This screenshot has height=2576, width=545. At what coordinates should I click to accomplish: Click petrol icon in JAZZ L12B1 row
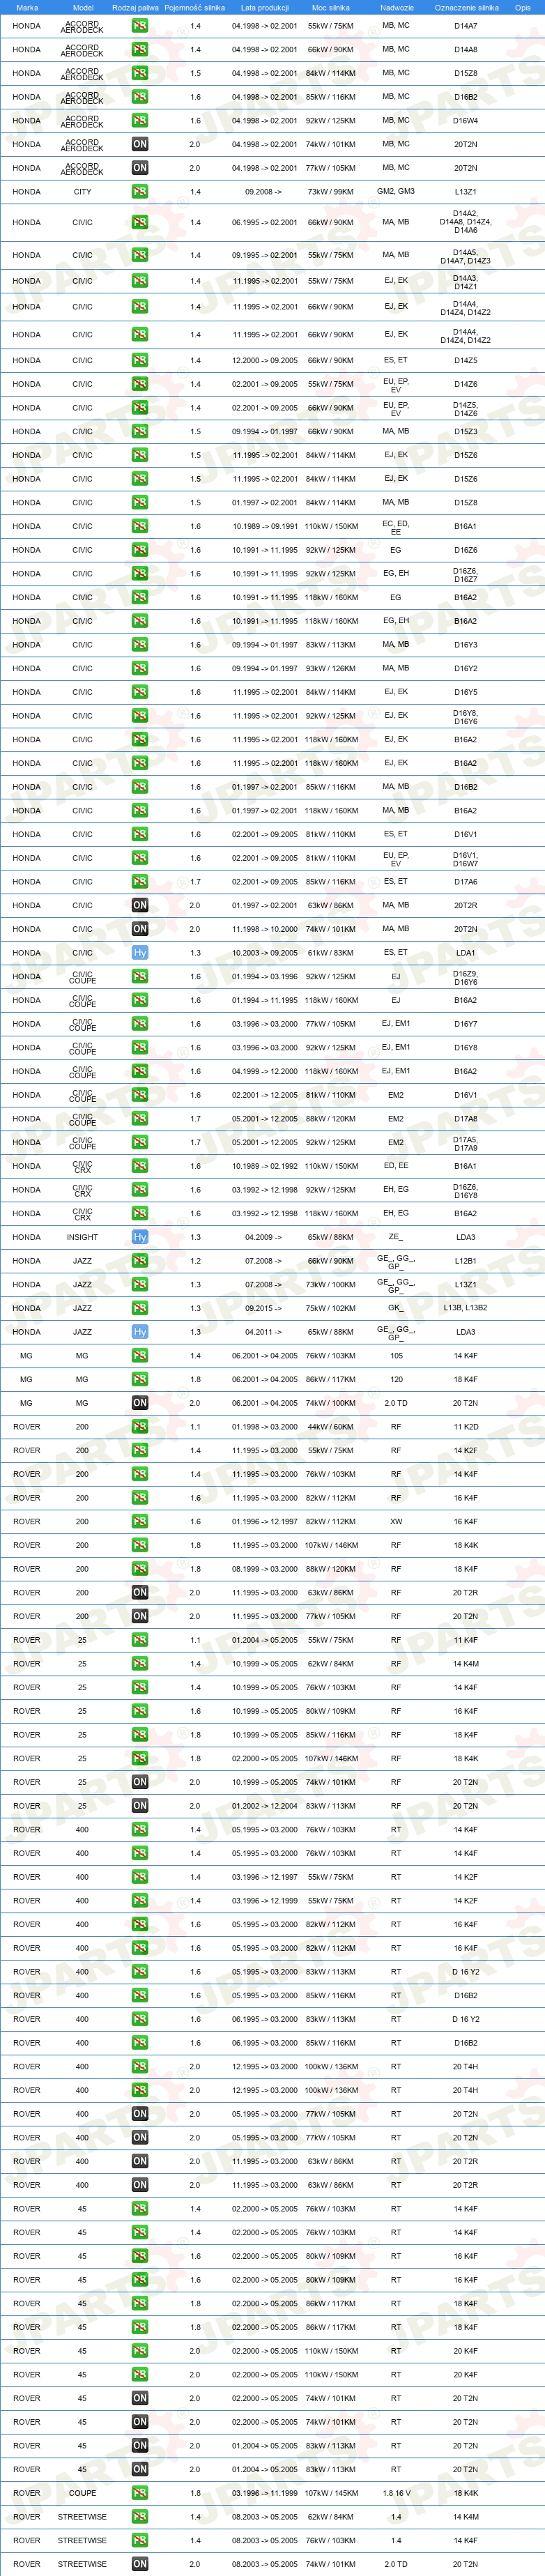tap(140, 1261)
